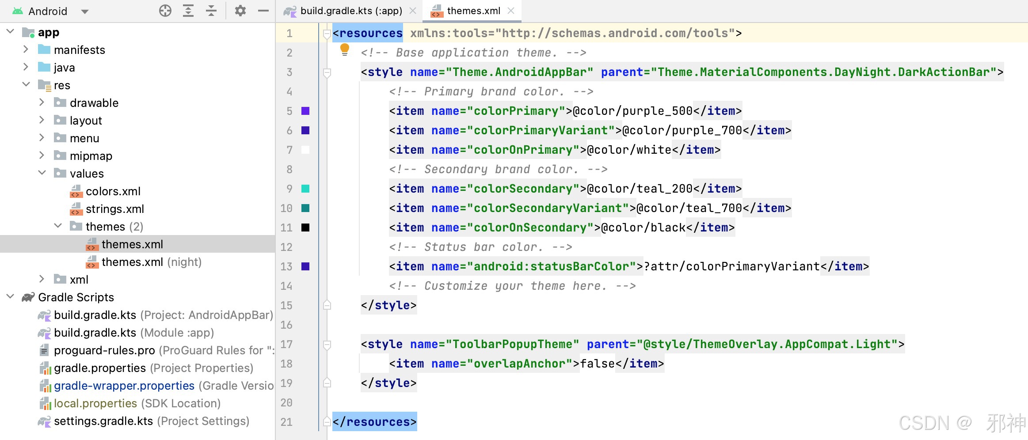This screenshot has width=1028, height=440.
Task: Open strings.xml in project tree
Action: pos(115,209)
